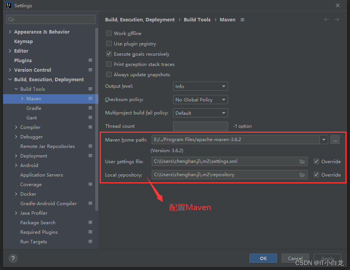Screen dimensions: 350x270
Task: Select Gradle in Build Tools
Action: [34, 108]
